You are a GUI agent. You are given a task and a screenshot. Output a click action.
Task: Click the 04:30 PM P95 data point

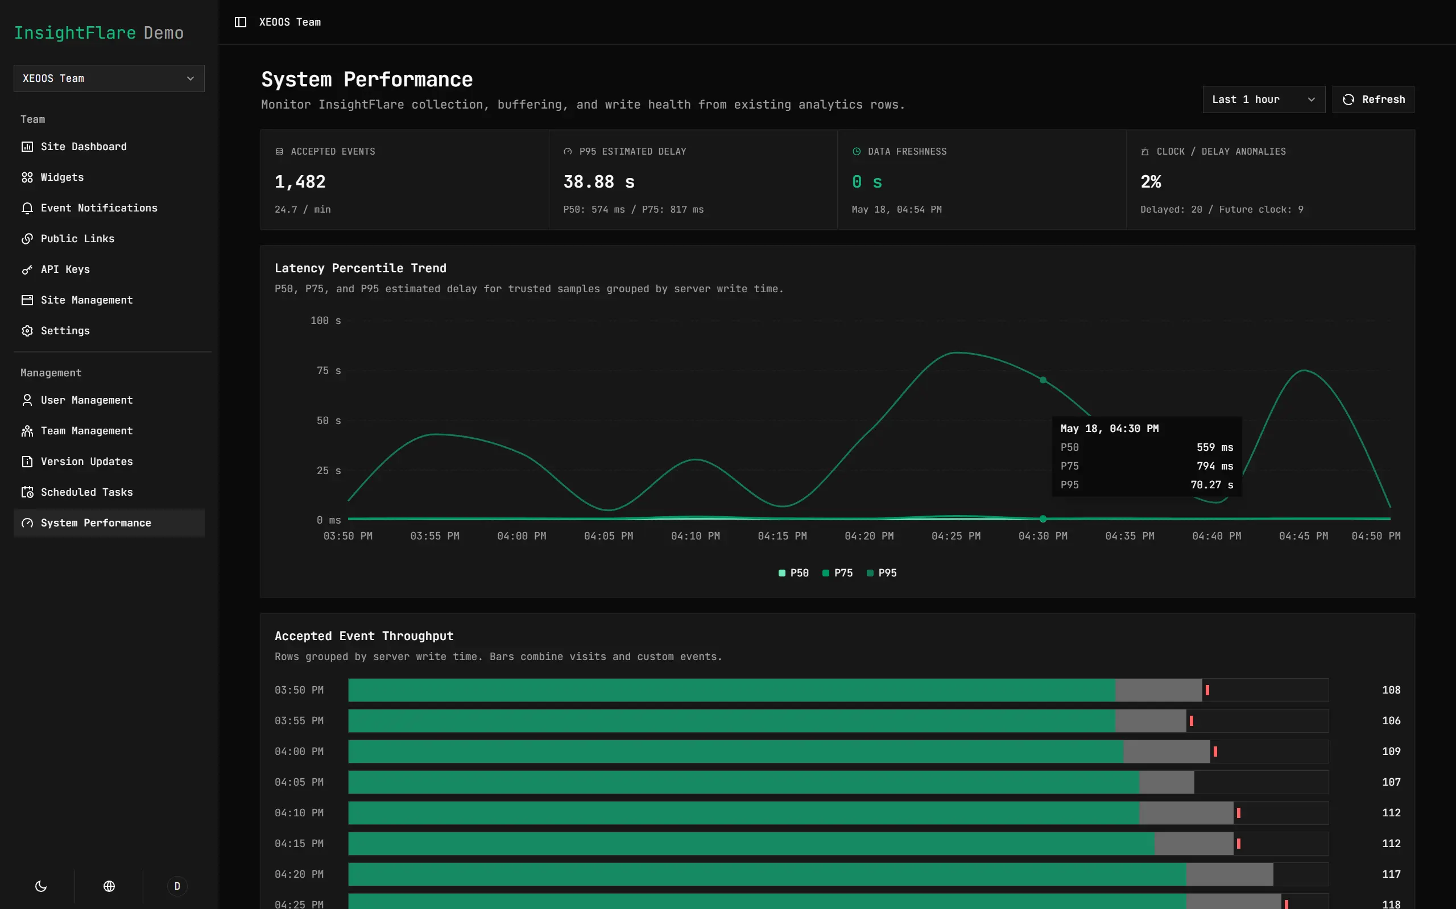(1043, 380)
